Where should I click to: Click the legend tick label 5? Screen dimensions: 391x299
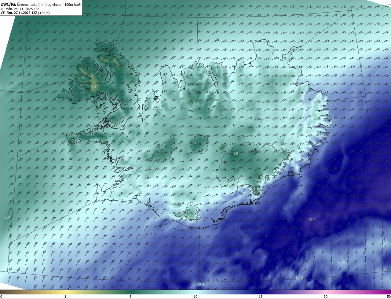130,297
